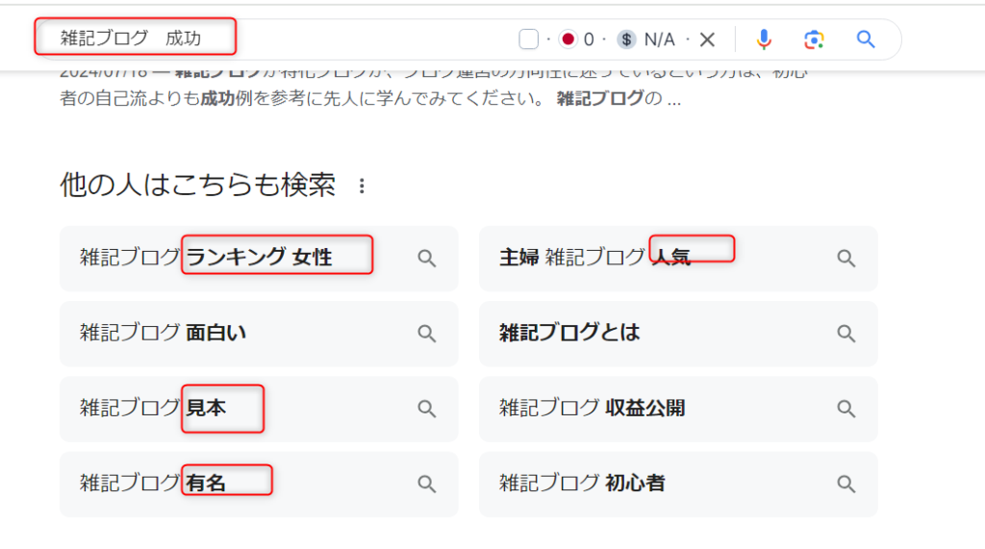Open related search 雑記ブログ ランキング 女性
Viewport: 985px width, 549px height.
259,259
